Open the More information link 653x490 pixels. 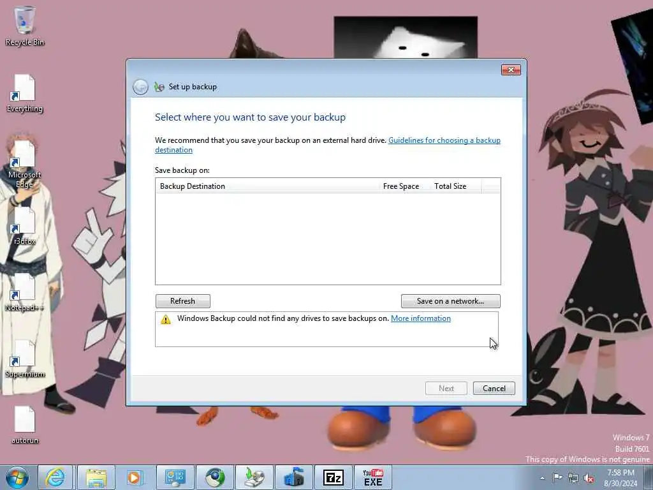pos(421,318)
